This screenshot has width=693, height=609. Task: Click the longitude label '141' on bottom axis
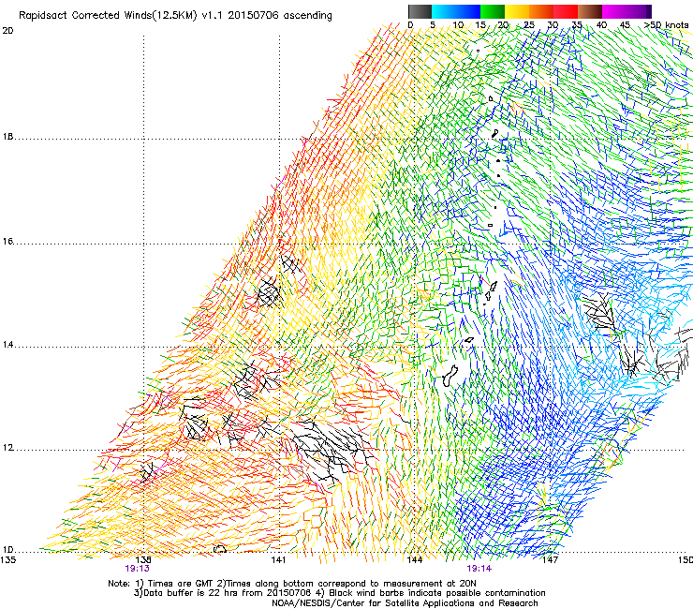point(278,560)
